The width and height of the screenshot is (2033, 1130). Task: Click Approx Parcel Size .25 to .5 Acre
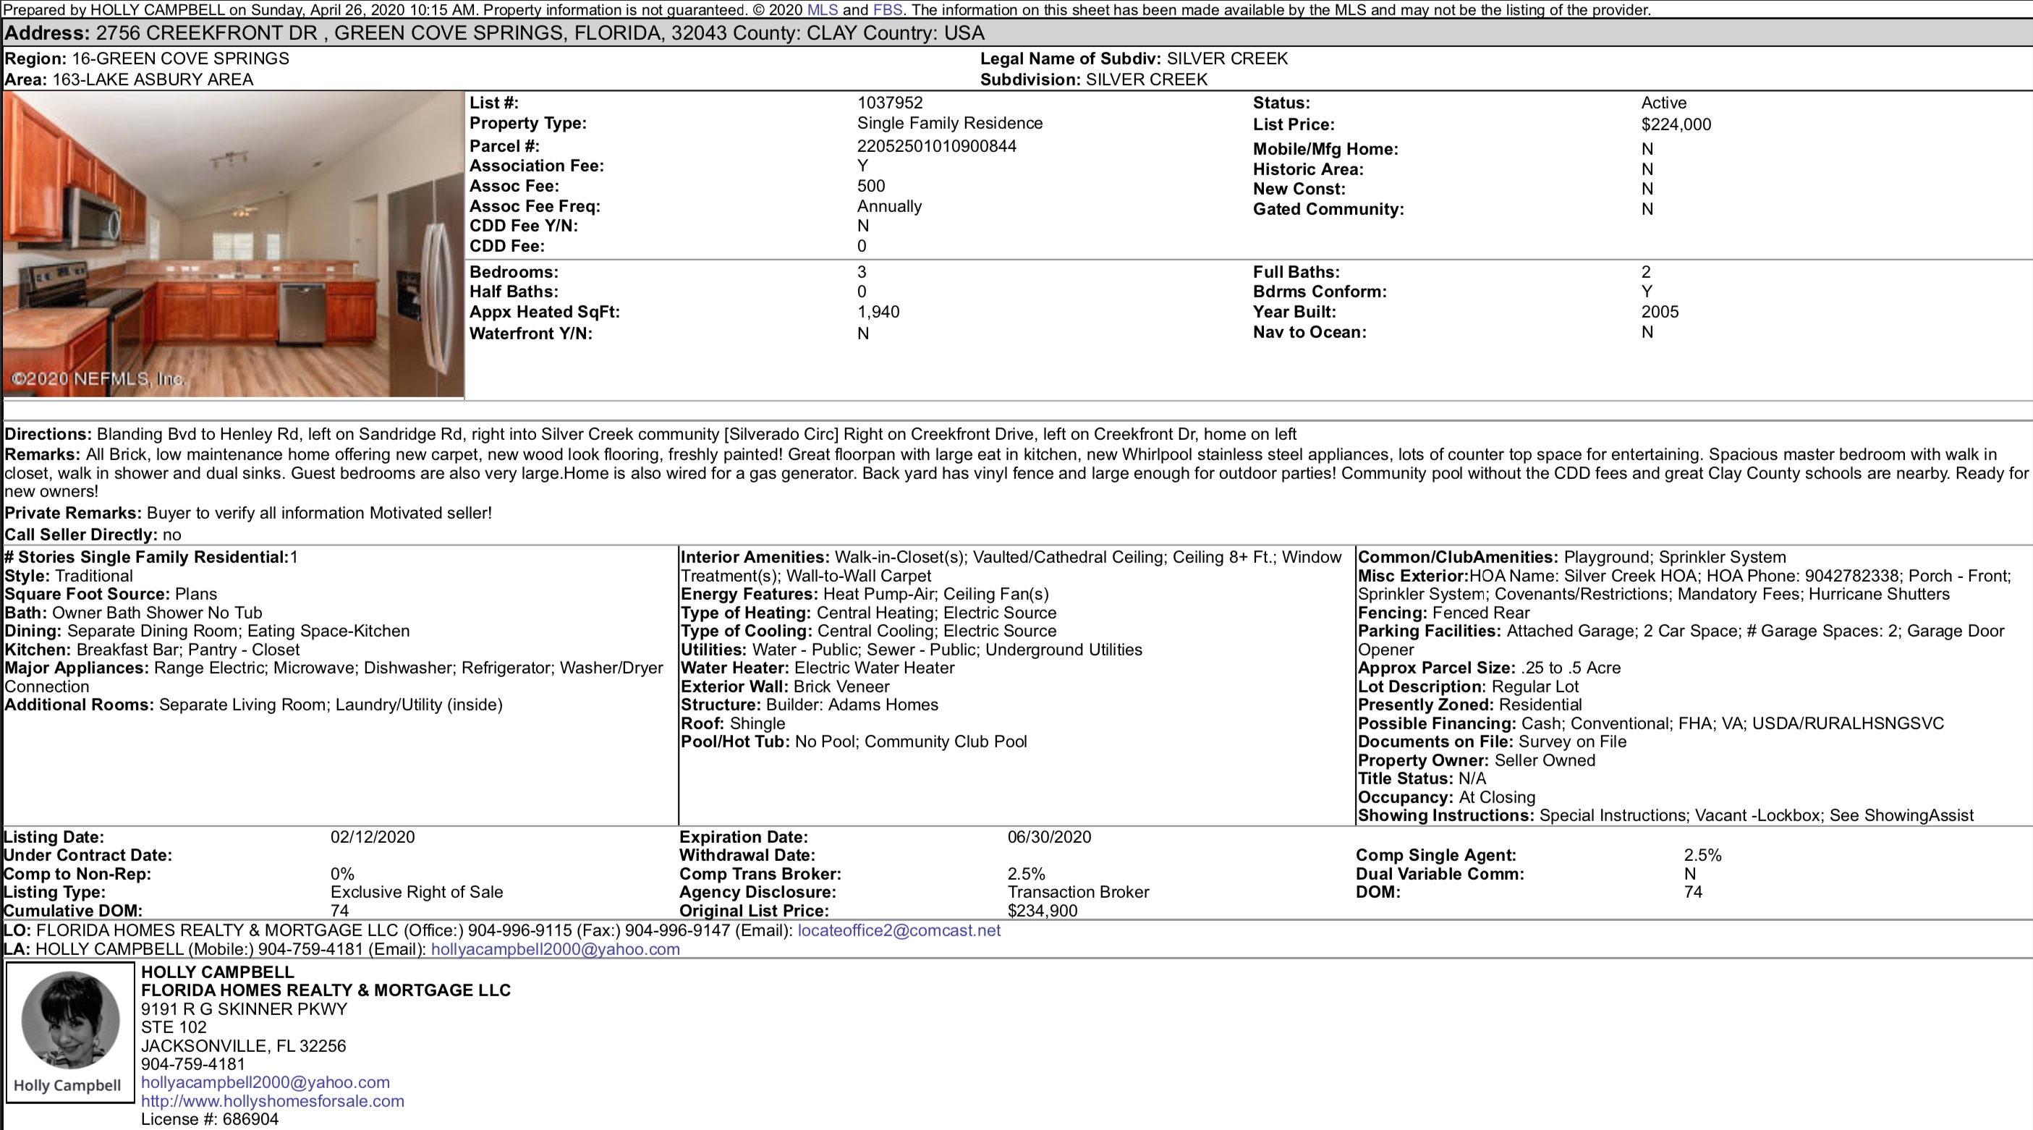point(1489,668)
